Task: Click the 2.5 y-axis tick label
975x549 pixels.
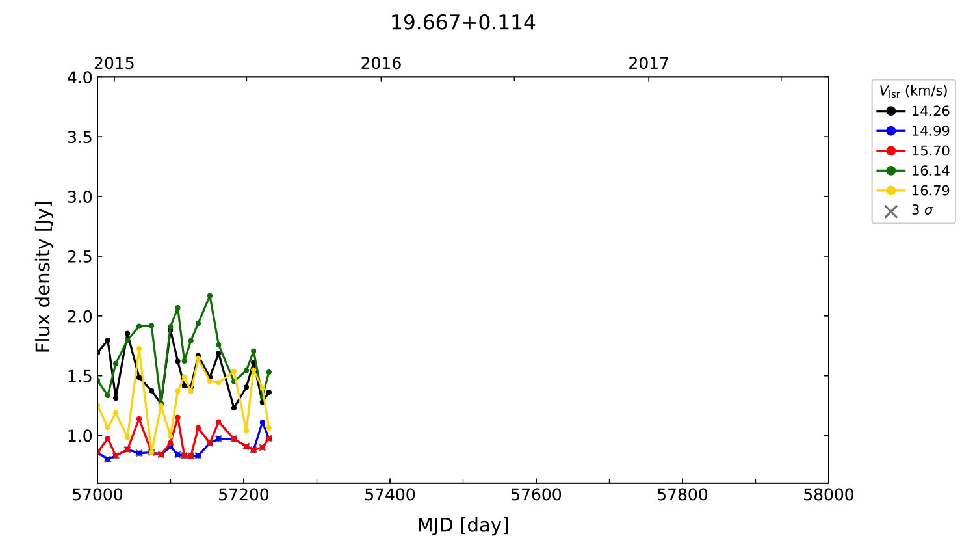Action: click(80, 256)
